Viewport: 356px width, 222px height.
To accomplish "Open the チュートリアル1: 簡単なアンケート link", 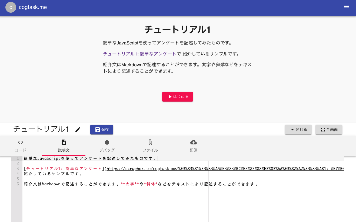I will point(140,54).
